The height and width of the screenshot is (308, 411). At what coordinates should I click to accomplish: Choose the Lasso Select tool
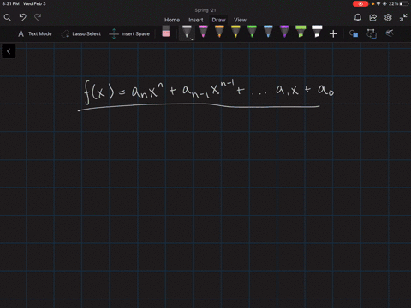(x=81, y=33)
